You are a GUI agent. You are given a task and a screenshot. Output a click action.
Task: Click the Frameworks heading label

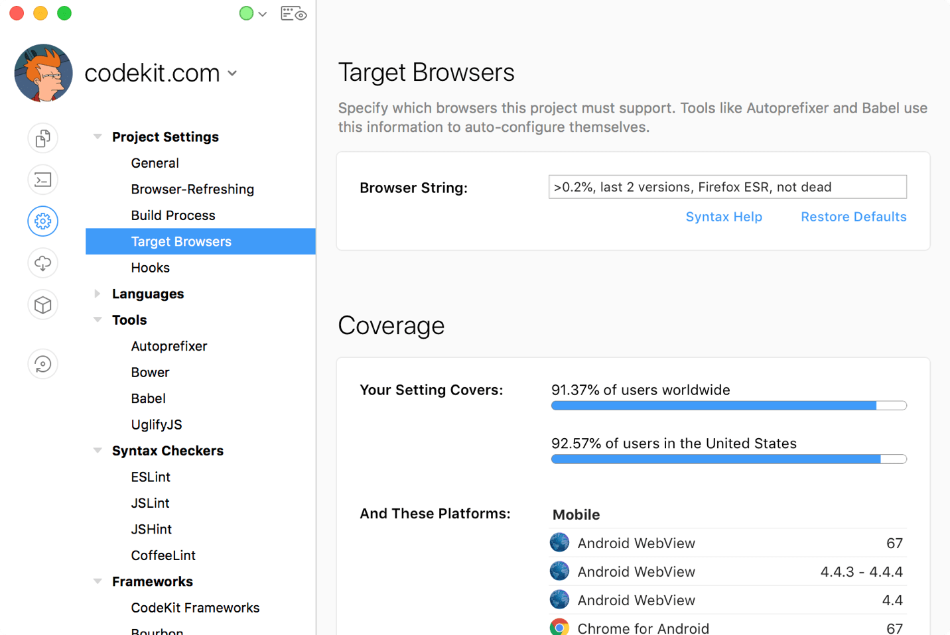(153, 581)
